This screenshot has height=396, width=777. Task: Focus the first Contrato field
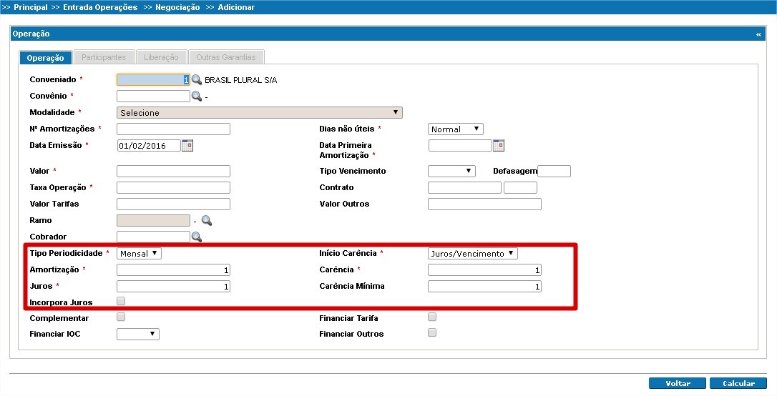tap(465, 187)
